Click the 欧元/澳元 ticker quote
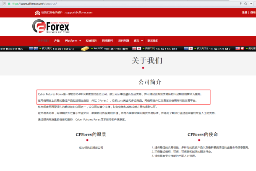The image size is (256, 171). pyautogui.click(x=57, y=49)
